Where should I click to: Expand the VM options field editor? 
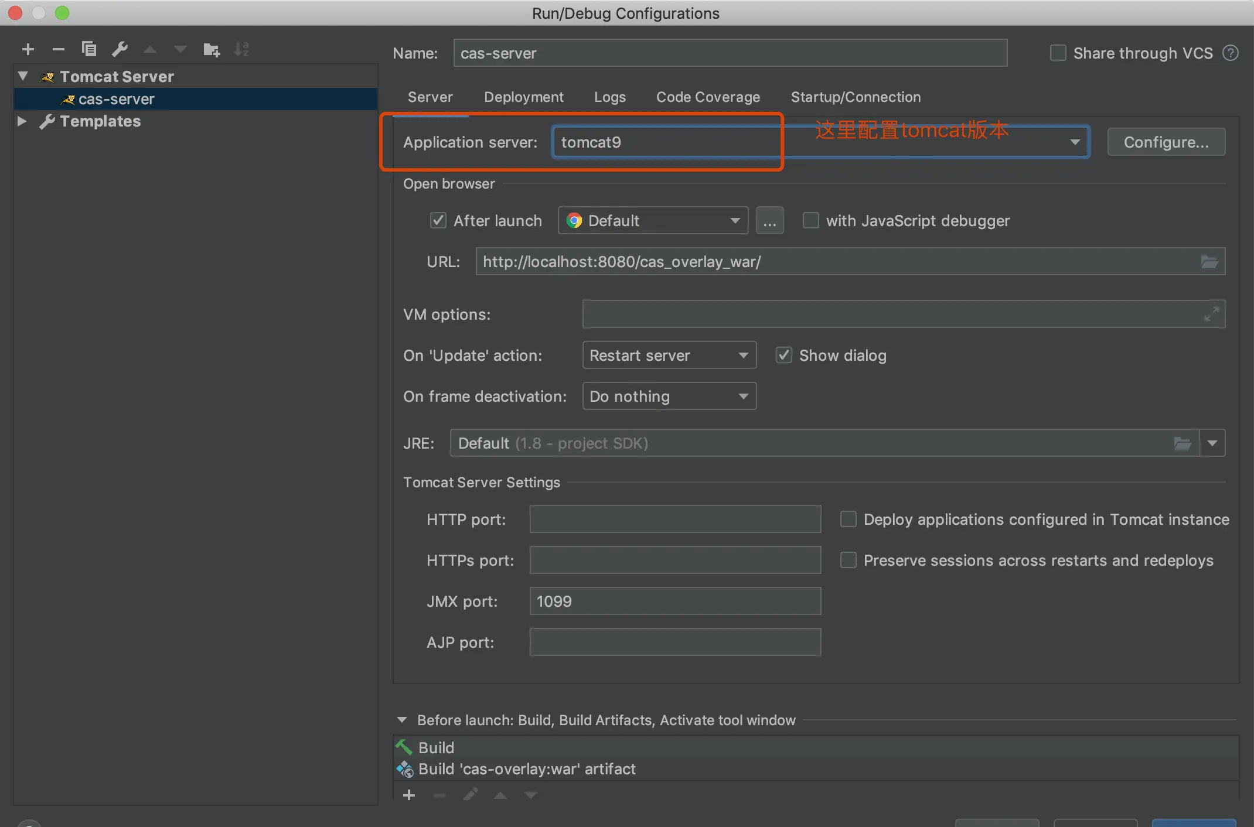(x=1211, y=314)
